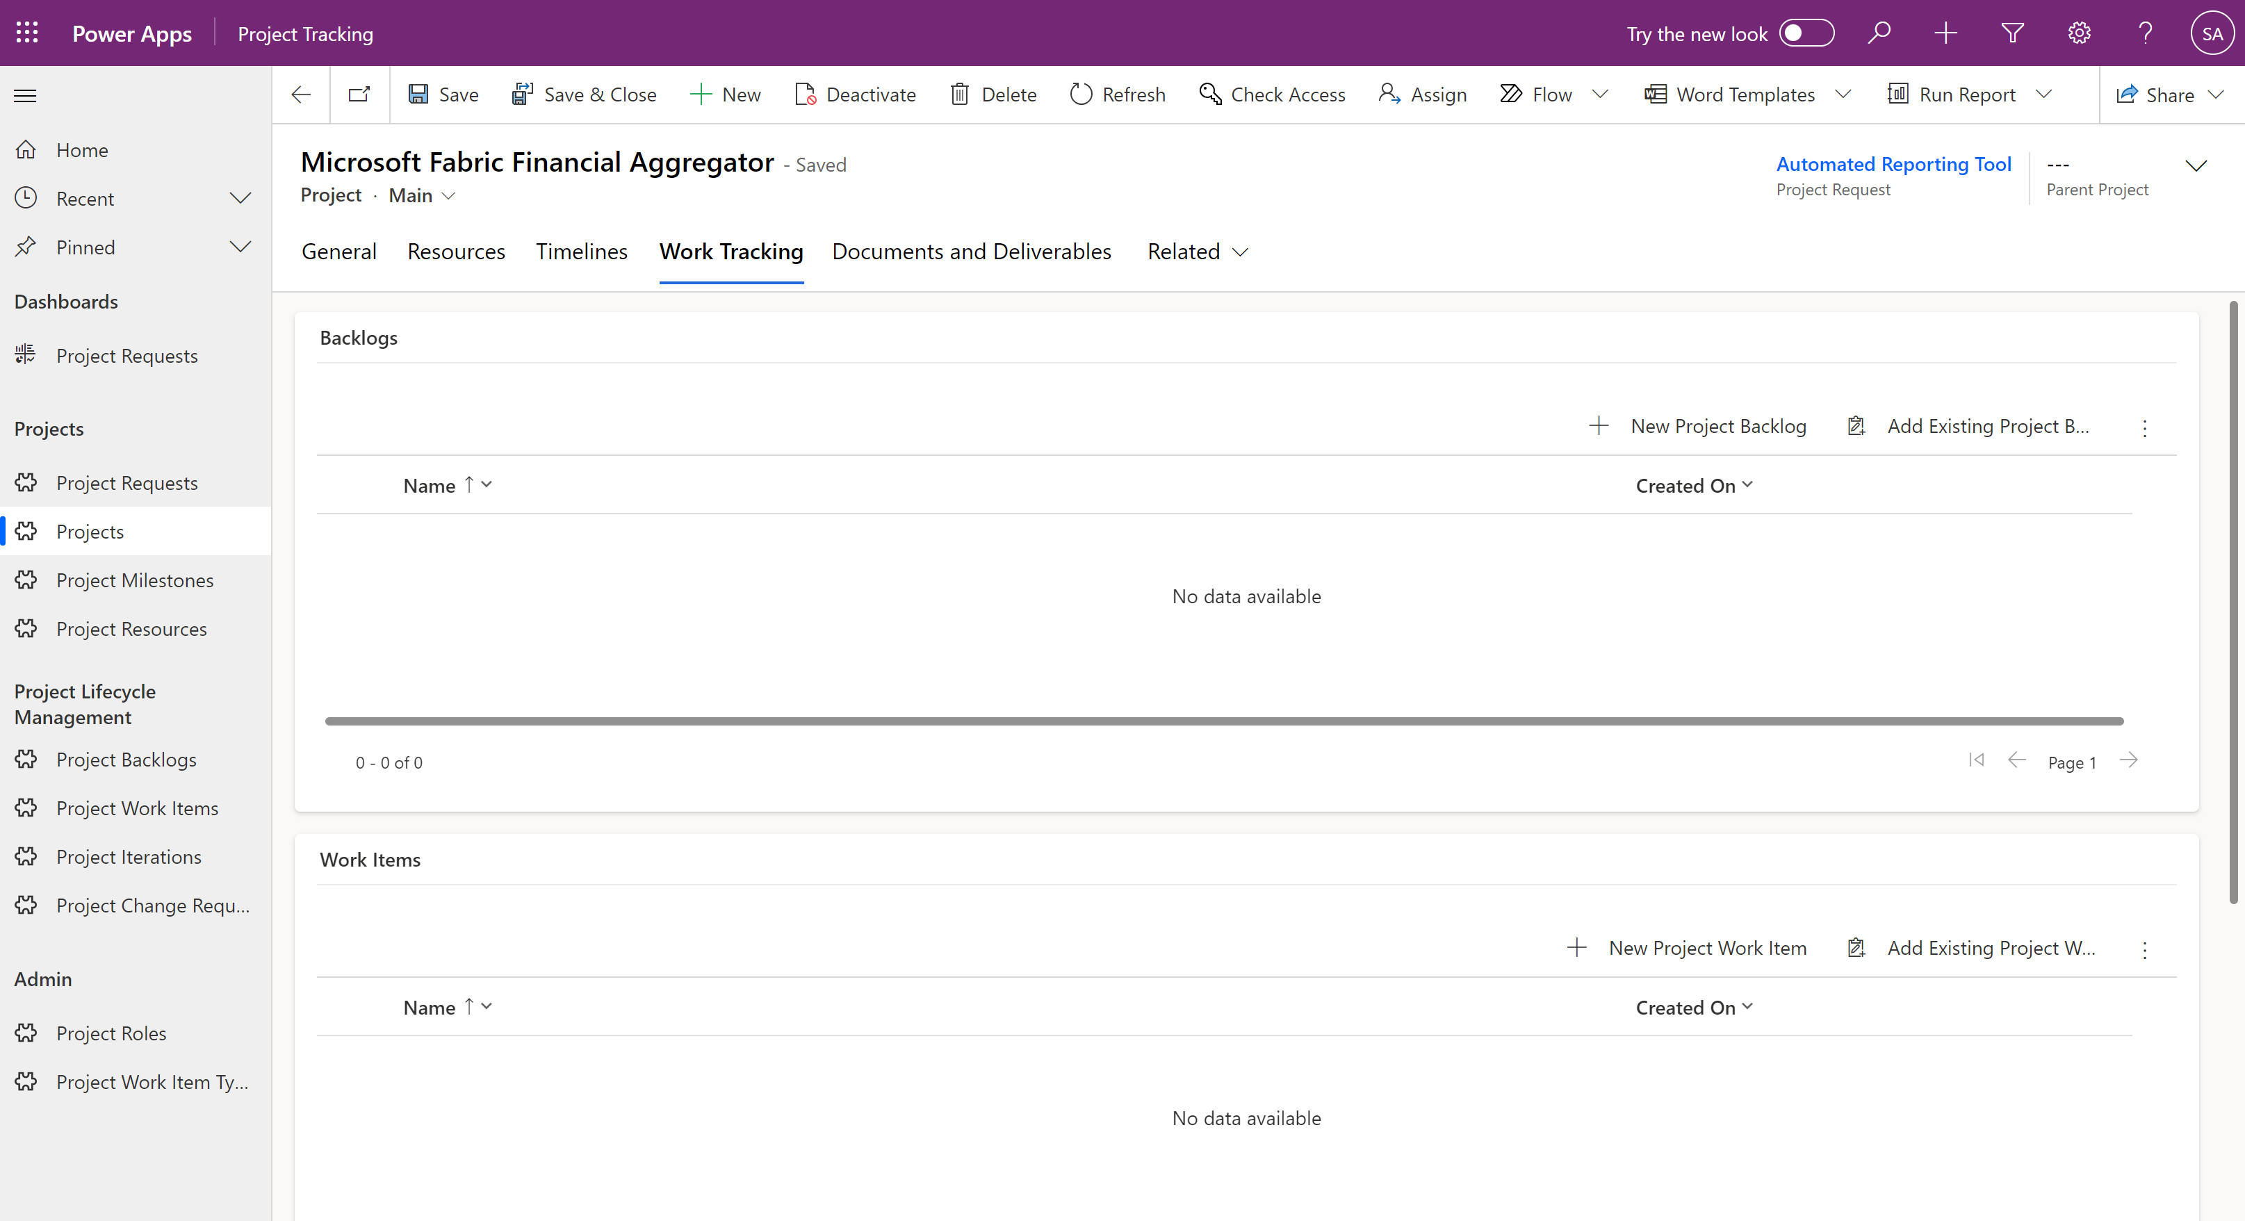Deactivate this project record
The image size is (2245, 1221).
[x=855, y=94]
